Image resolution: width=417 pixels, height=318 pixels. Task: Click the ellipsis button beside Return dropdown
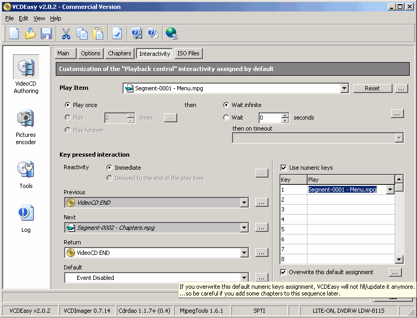click(262, 253)
